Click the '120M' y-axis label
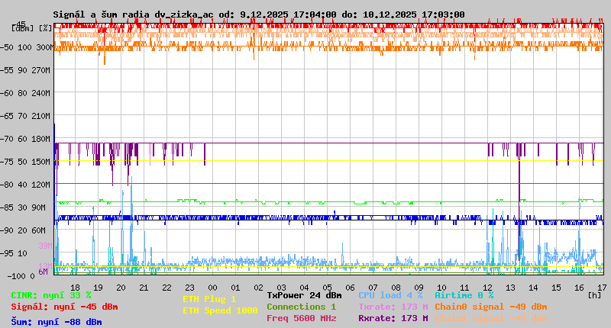Image resolution: width=611 pixels, height=328 pixels. (x=42, y=185)
